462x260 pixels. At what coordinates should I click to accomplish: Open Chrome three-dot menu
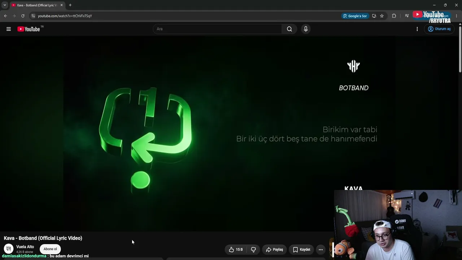pyautogui.click(x=457, y=16)
